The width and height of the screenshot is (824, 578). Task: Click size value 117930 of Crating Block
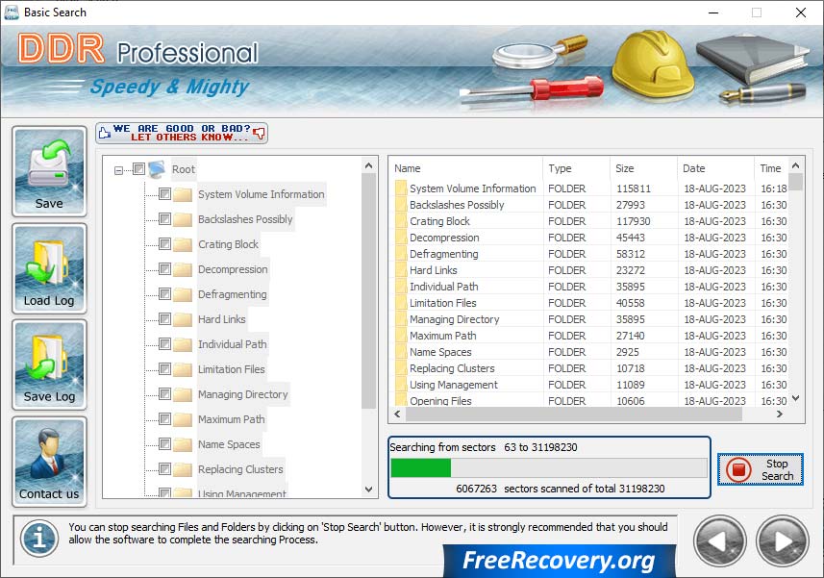pos(634,221)
